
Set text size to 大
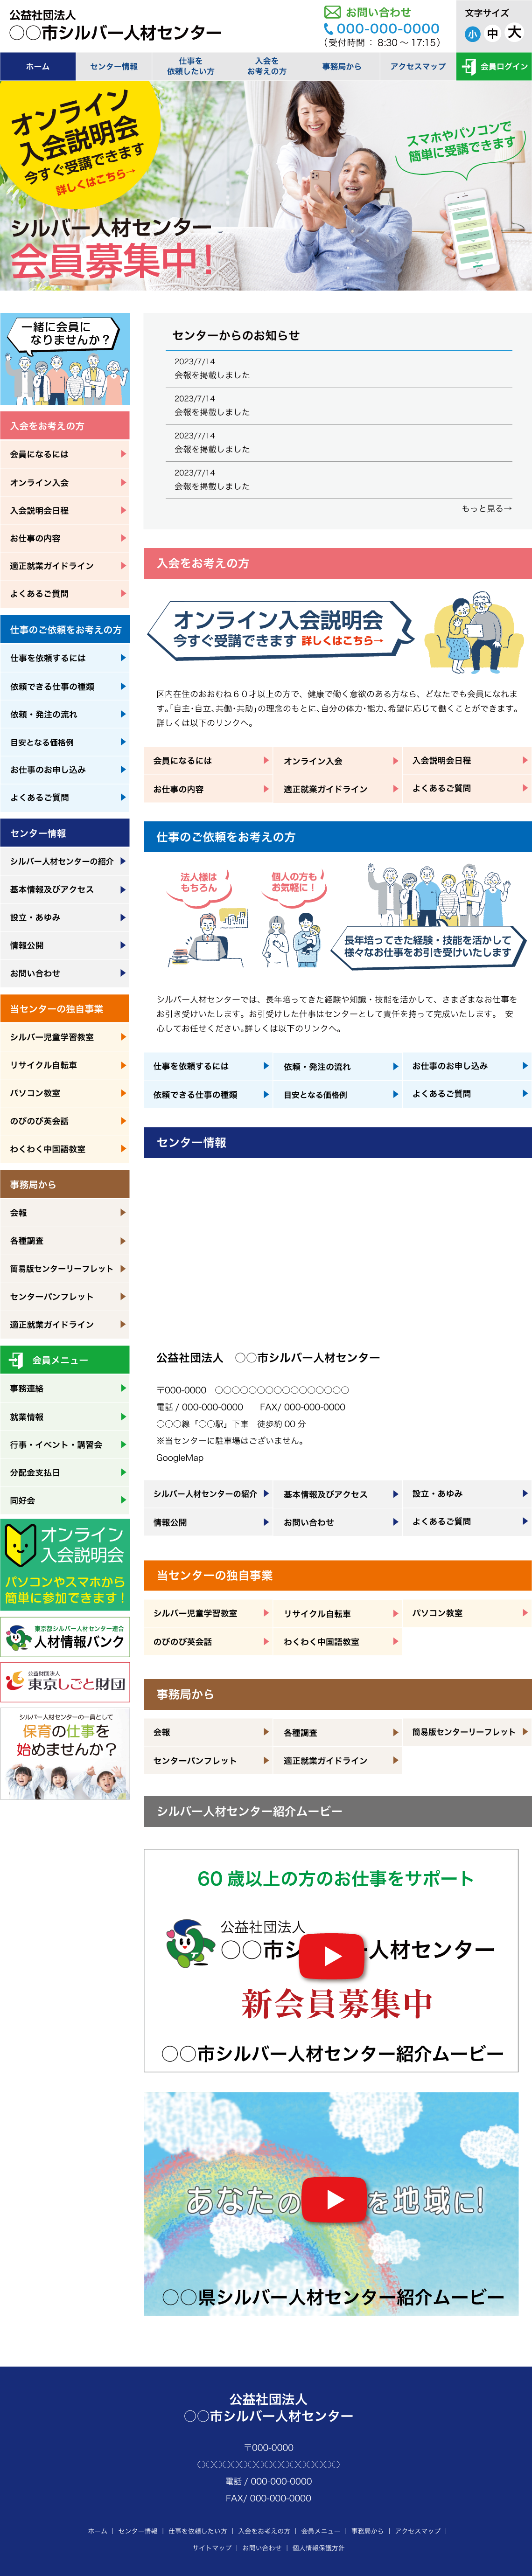click(x=514, y=33)
